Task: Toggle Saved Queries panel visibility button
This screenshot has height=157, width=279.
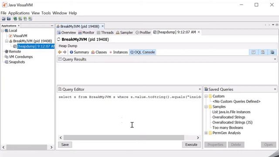Action: [x=272, y=52]
